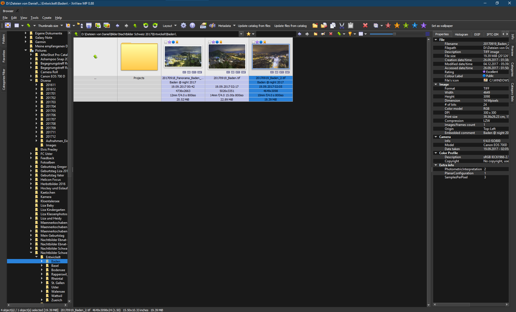
Task: Collapse the Diverse folder node
Action: pyautogui.click(x=31, y=80)
